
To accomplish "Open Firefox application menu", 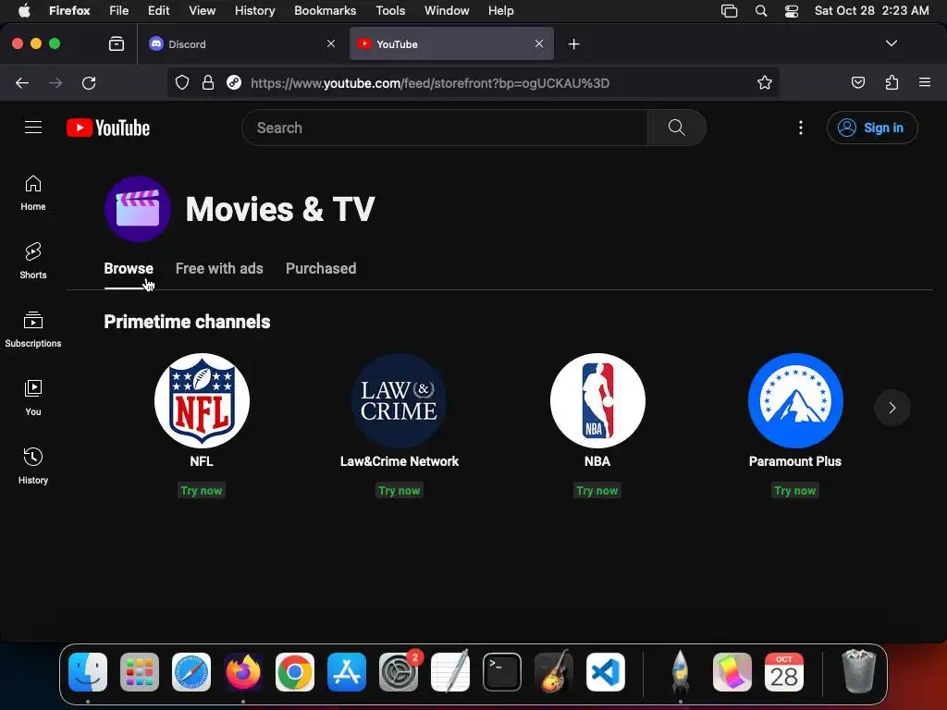I will pyautogui.click(x=925, y=82).
